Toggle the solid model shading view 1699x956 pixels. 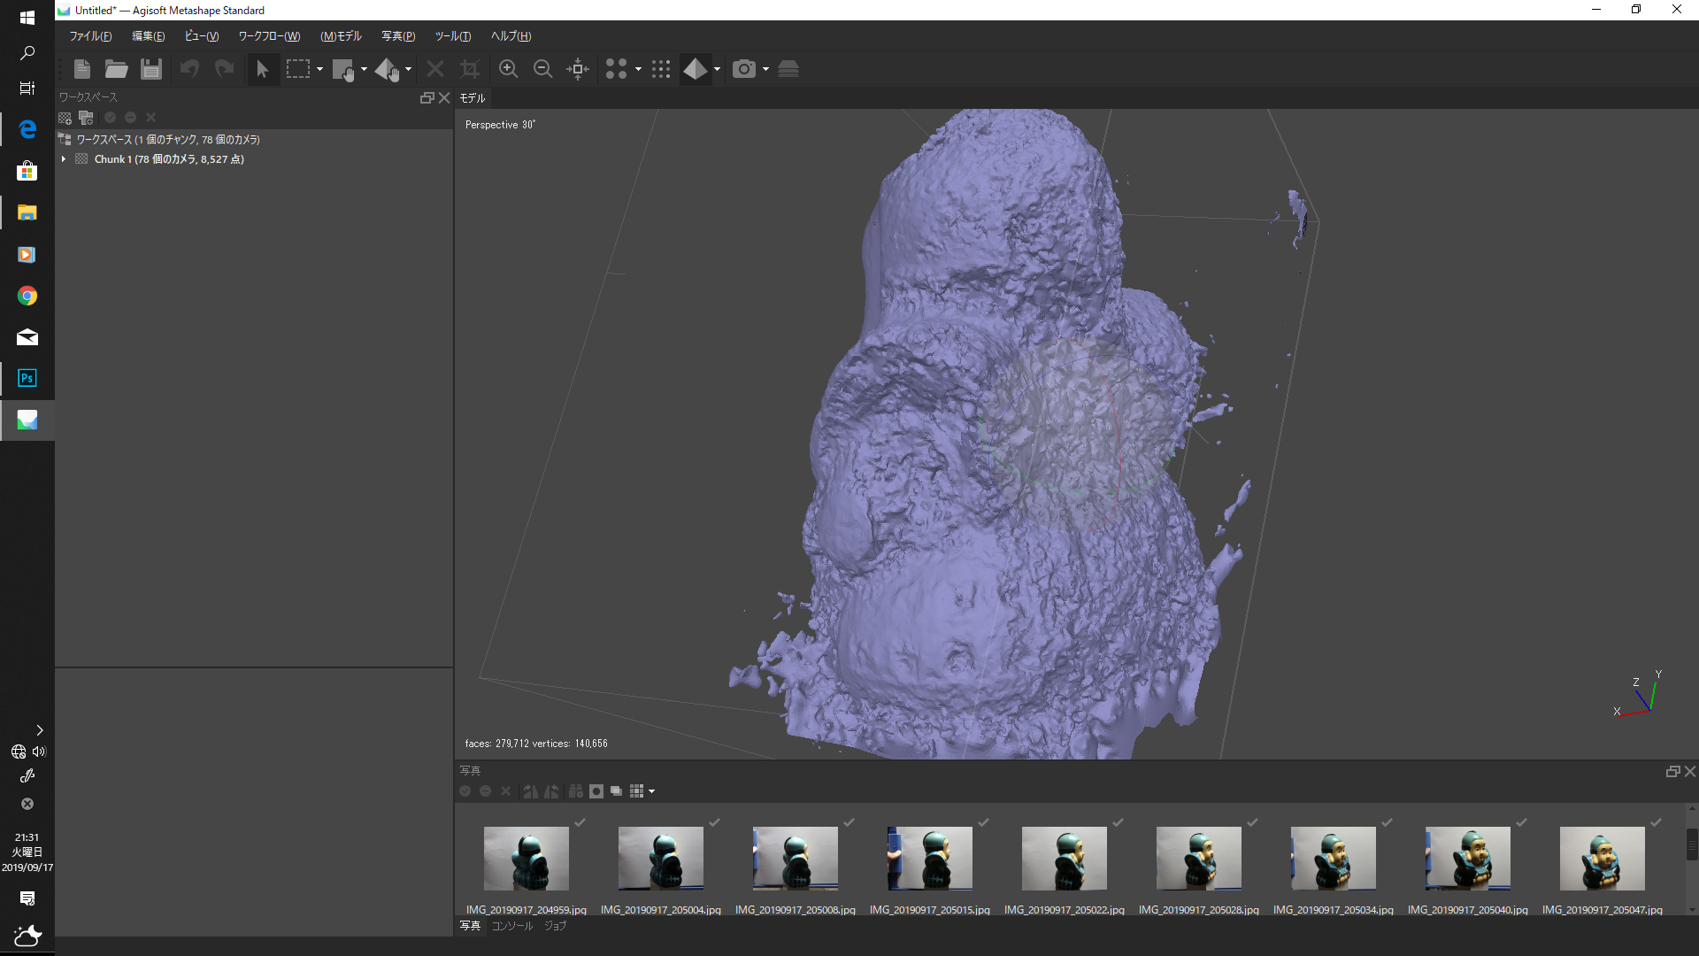click(695, 69)
